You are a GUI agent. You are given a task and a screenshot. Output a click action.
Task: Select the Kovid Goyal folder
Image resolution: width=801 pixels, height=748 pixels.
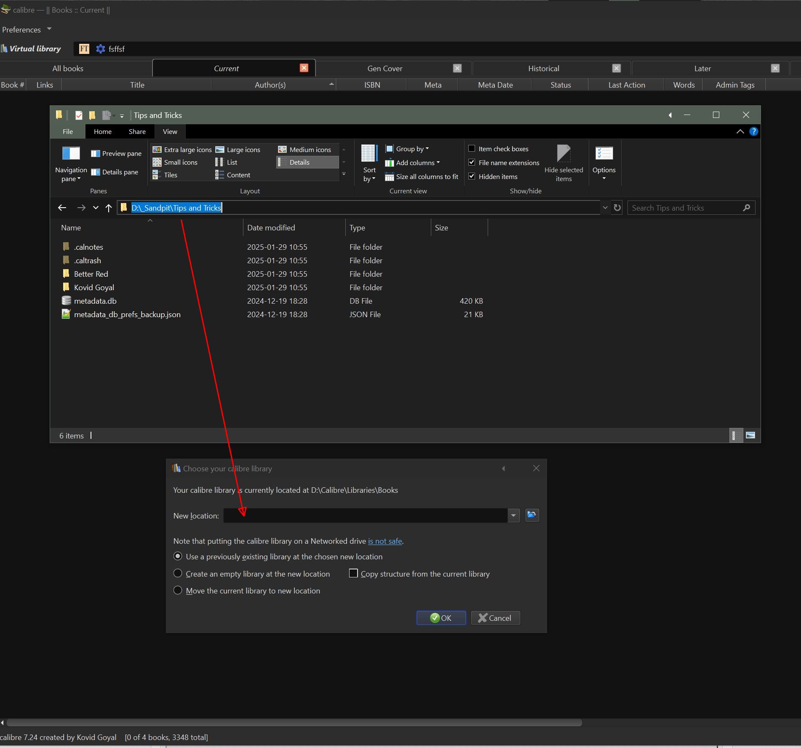click(x=94, y=288)
